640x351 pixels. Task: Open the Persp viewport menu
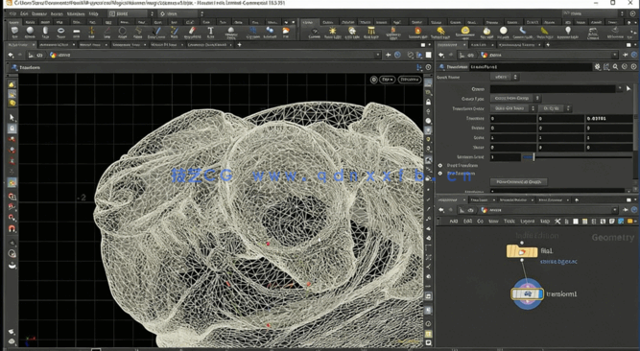[388, 80]
